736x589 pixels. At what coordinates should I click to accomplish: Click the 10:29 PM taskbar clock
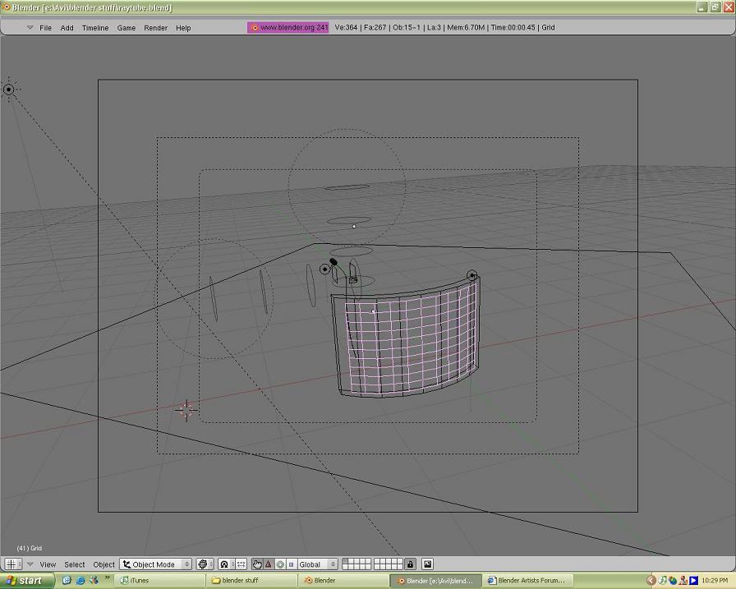coord(715,581)
